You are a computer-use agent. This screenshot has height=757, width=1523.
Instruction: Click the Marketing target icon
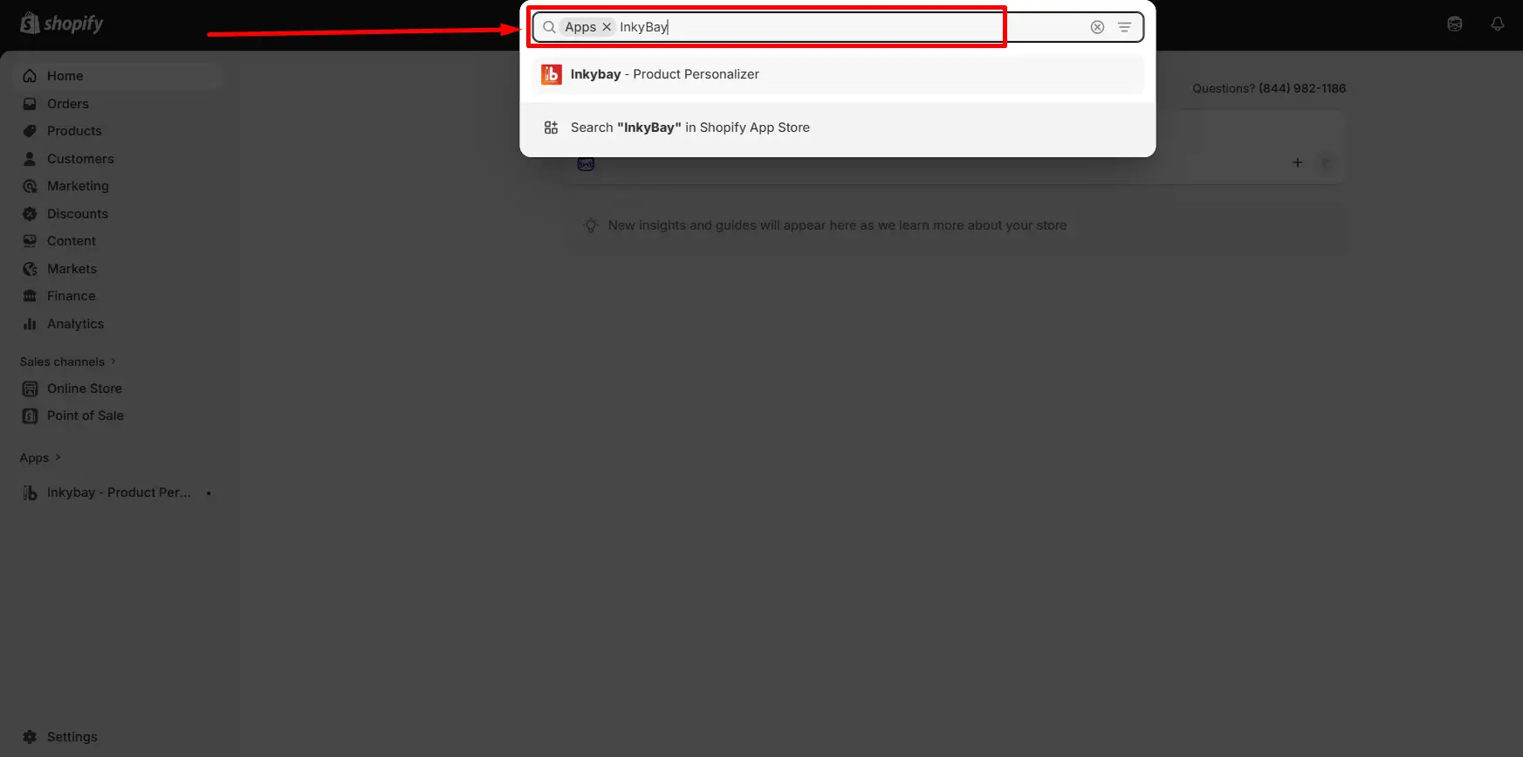(x=30, y=186)
